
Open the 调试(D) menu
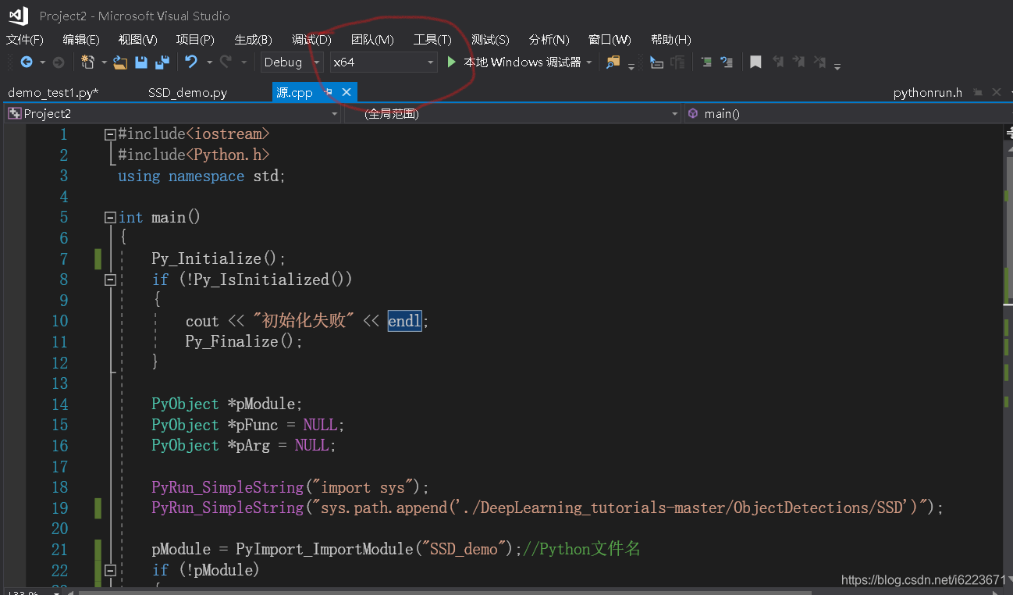coord(311,40)
